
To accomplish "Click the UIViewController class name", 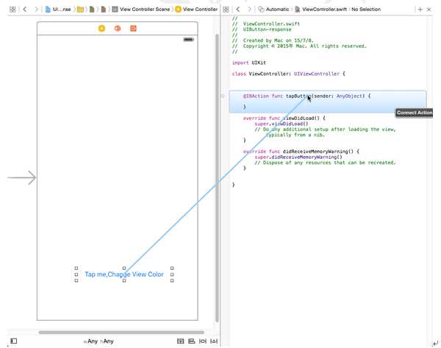I will [x=317, y=74].
